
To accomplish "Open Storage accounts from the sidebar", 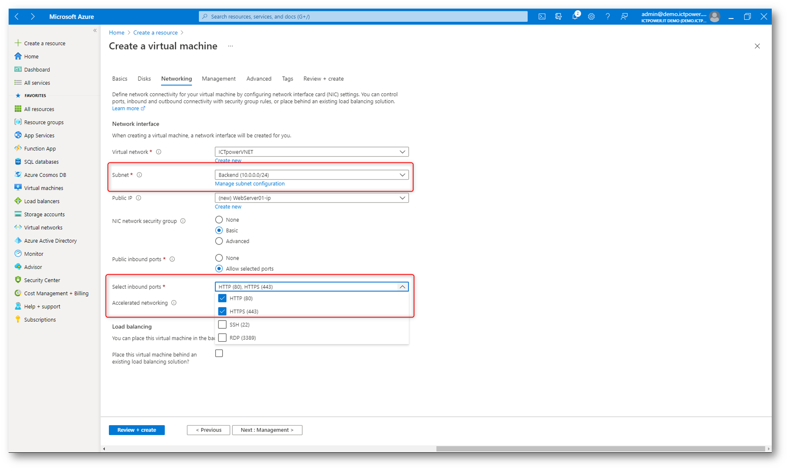I will click(x=44, y=214).
